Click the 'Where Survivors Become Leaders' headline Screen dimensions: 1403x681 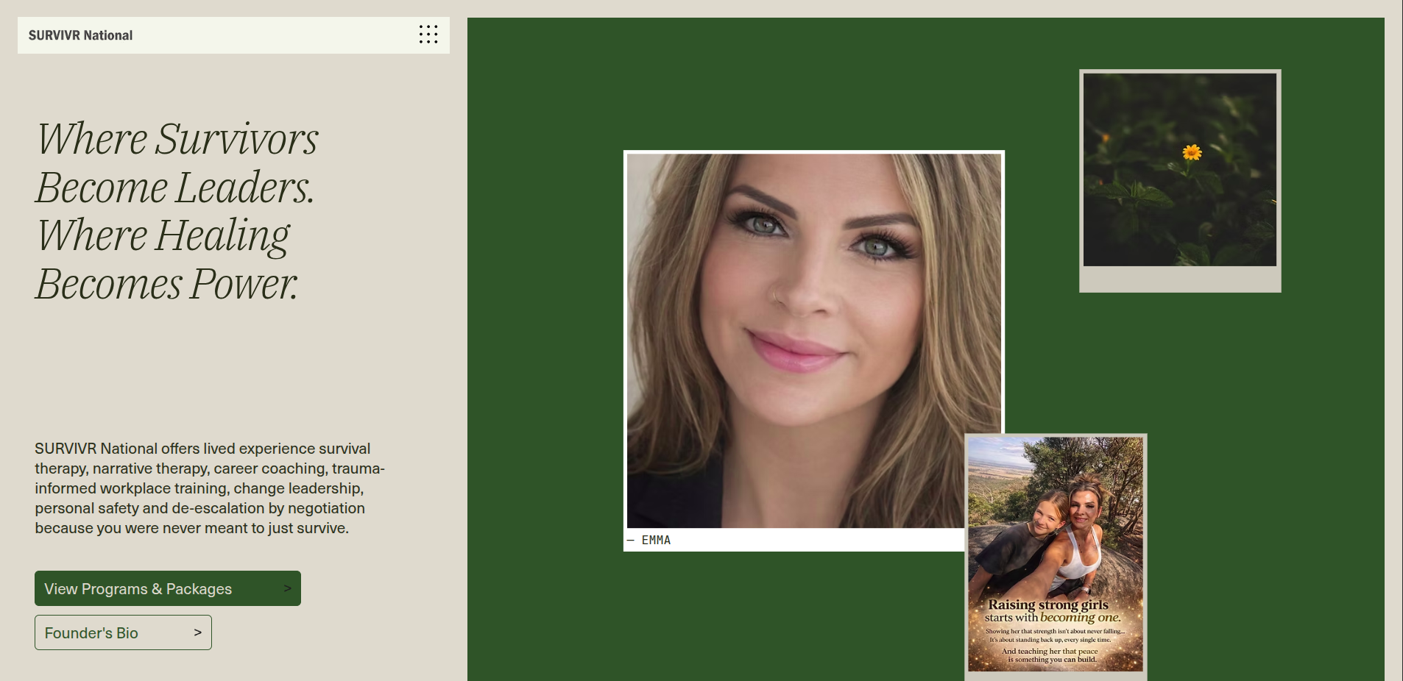click(177, 163)
